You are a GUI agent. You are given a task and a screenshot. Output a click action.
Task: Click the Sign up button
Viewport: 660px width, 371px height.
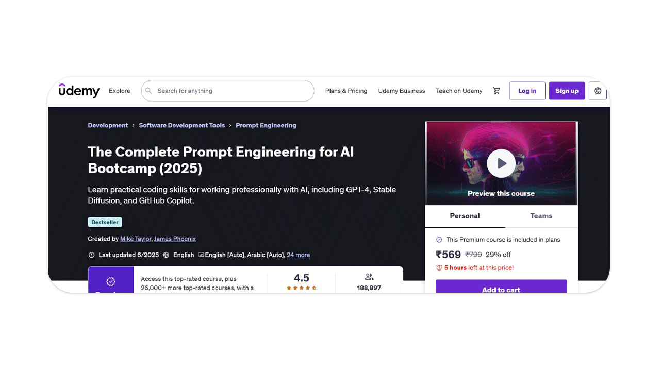coord(567,91)
